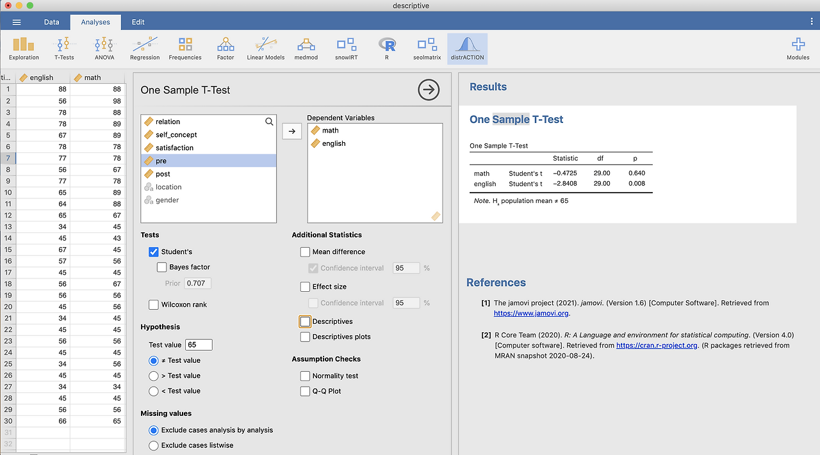
Task: Select Exclude cases listwise
Action: point(153,445)
